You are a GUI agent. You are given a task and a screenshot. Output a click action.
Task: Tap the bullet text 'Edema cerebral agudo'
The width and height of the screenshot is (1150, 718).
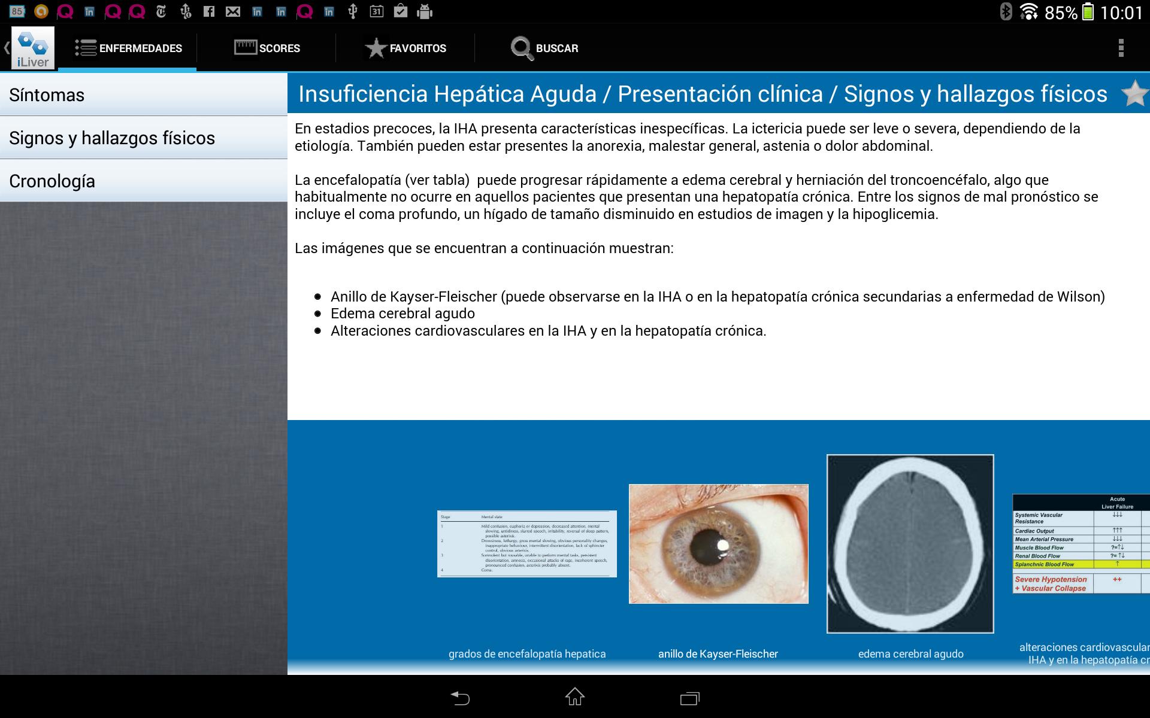(402, 314)
